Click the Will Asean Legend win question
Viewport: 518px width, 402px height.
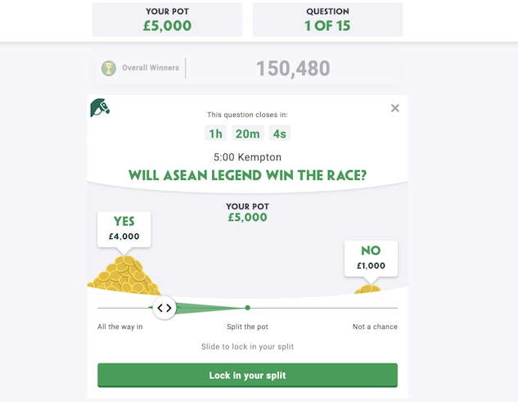pyautogui.click(x=247, y=175)
